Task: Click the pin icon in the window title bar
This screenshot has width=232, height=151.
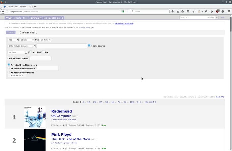Action: tap(6, 2)
